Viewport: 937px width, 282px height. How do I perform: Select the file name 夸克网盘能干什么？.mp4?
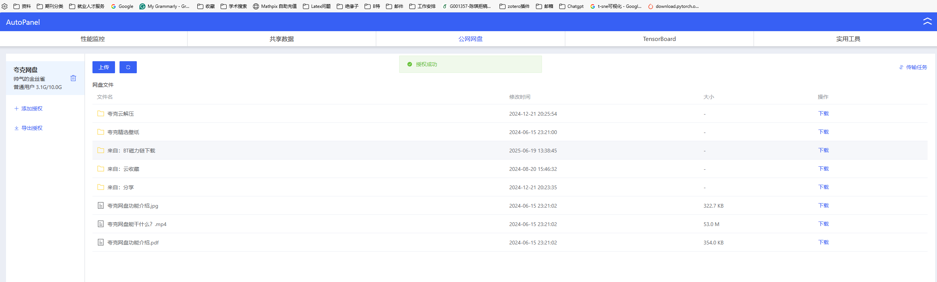pyautogui.click(x=137, y=224)
